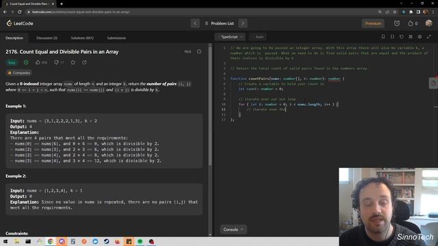Screen dimensions: 438x246
Task: Click the Easy difficulty badge
Action: pos(12,62)
